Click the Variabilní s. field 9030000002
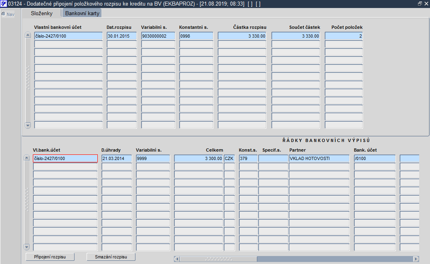This screenshot has height=264, width=430. [x=158, y=36]
